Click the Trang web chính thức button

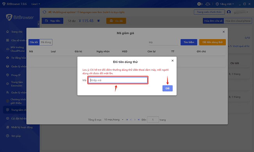coord(209,12)
